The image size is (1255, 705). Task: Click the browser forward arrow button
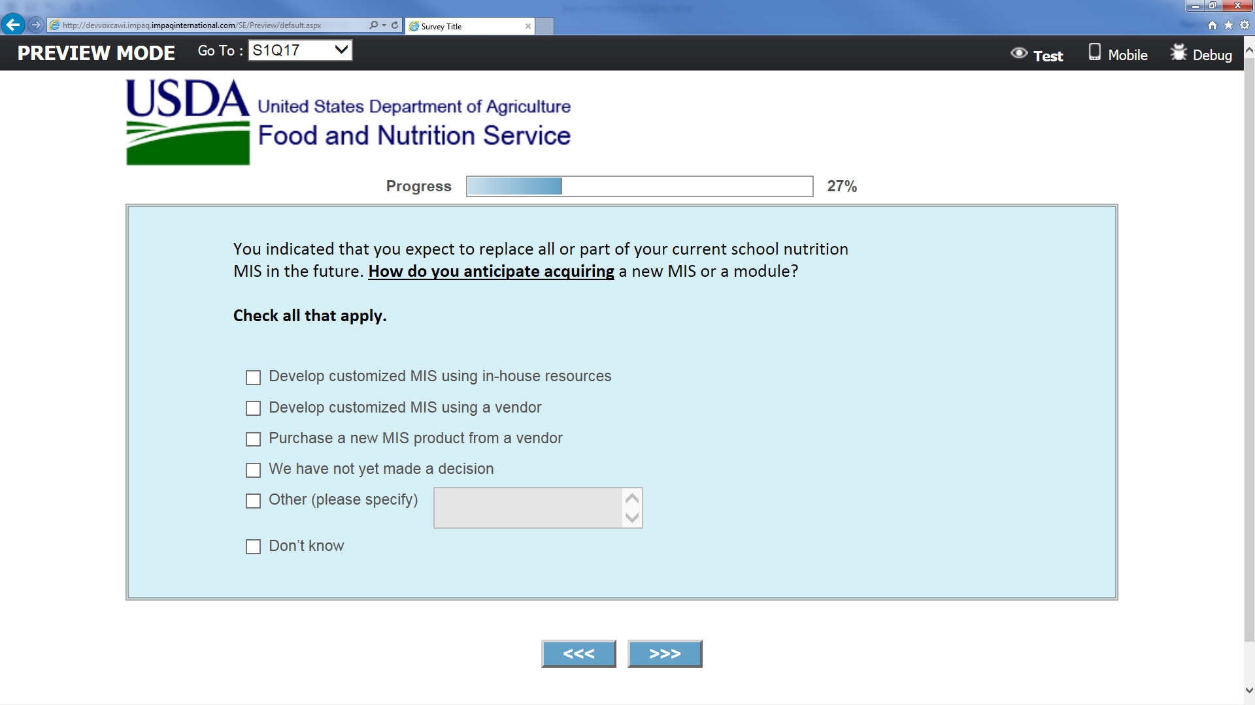(36, 25)
